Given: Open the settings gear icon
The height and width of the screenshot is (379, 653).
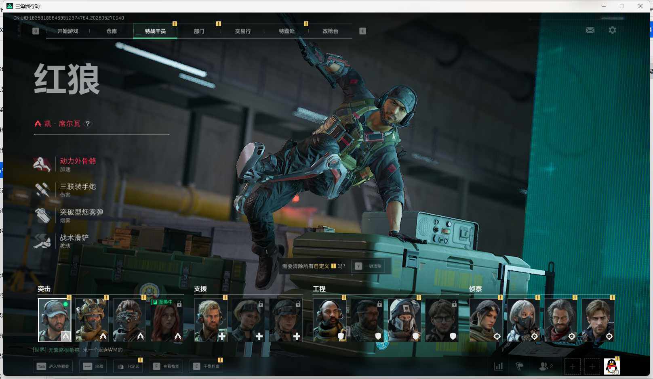Looking at the screenshot, I should point(612,30).
